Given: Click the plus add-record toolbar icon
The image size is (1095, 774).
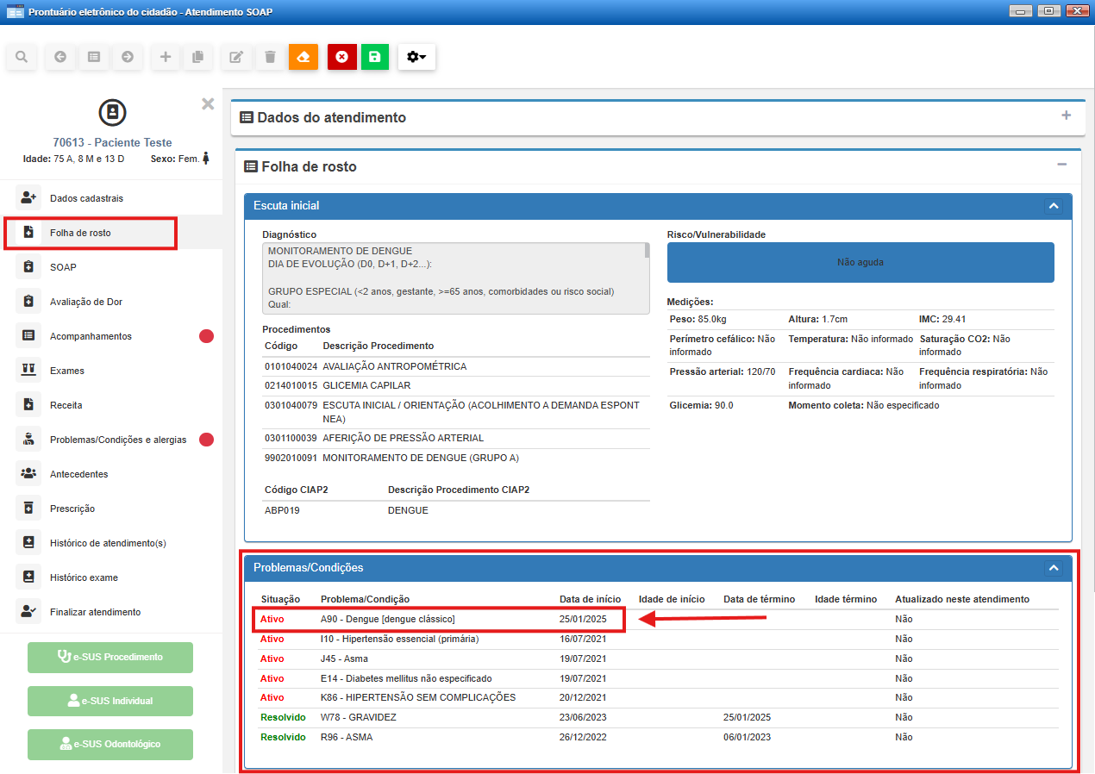Looking at the screenshot, I should [166, 57].
